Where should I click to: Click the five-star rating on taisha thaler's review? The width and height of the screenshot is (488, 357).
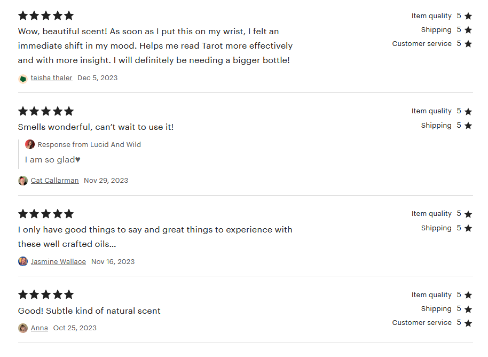click(46, 15)
